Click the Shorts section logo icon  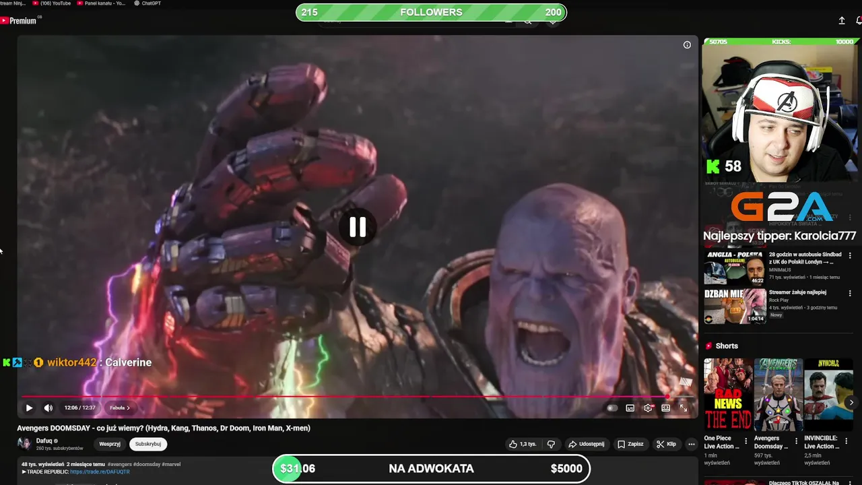(x=708, y=346)
